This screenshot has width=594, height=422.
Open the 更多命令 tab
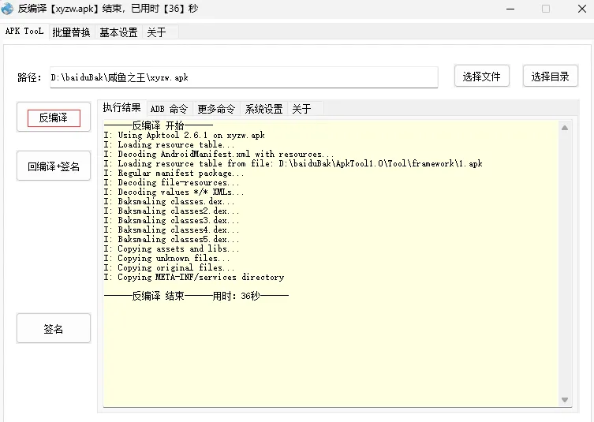pyautogui.click(x=216, y=109)
